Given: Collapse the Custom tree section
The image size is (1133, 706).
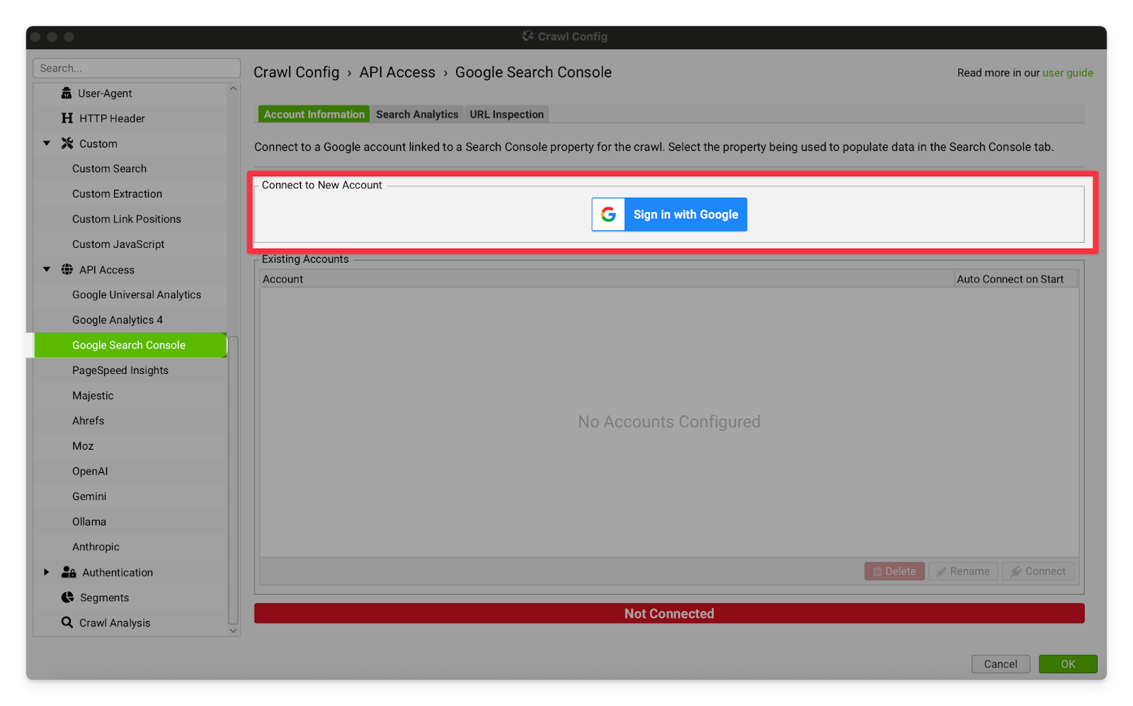Looking at the screenshot, I should click(47, 144).
